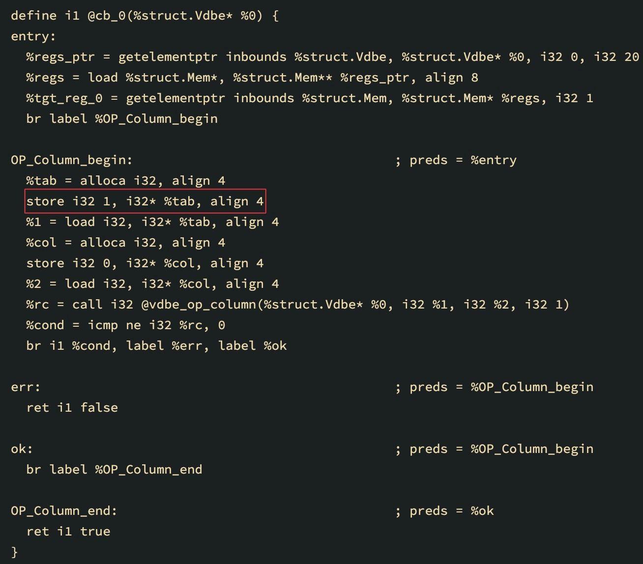Click the 'ret i1 false' statement
643x564 pixels.
72,408
